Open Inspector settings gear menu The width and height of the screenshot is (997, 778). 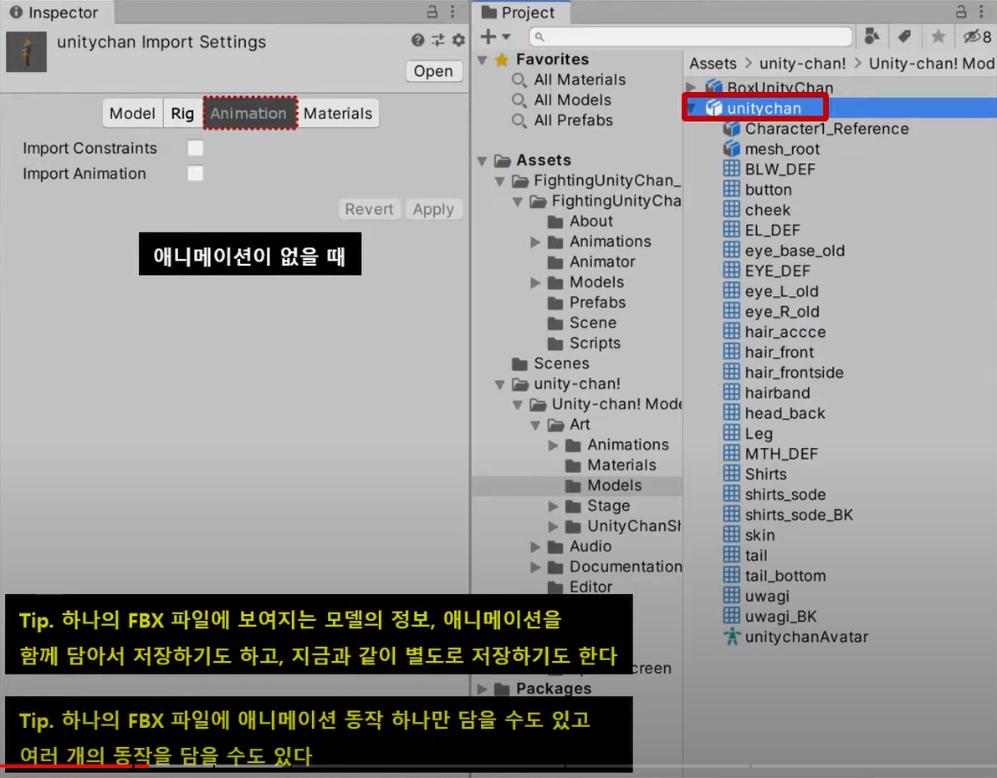coord(458,40)
